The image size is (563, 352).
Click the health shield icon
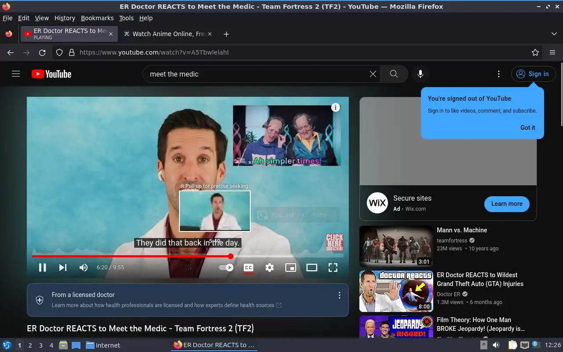[40, 300]
